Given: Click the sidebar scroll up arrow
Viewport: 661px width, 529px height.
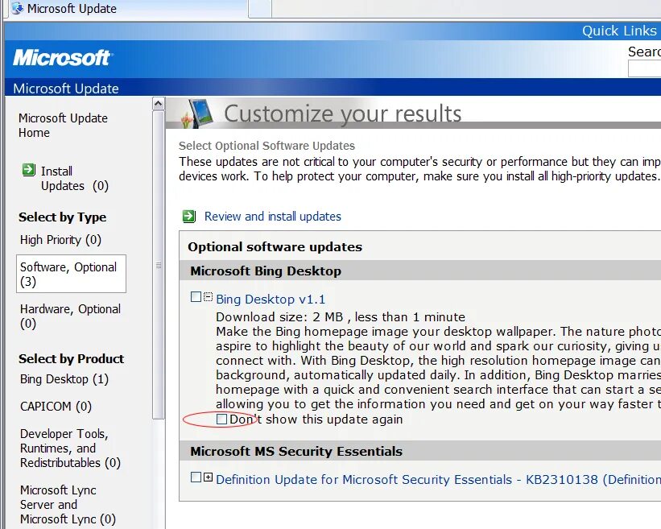Looking at the screenshot, I should pyautogui.click(x=158, y=103).
